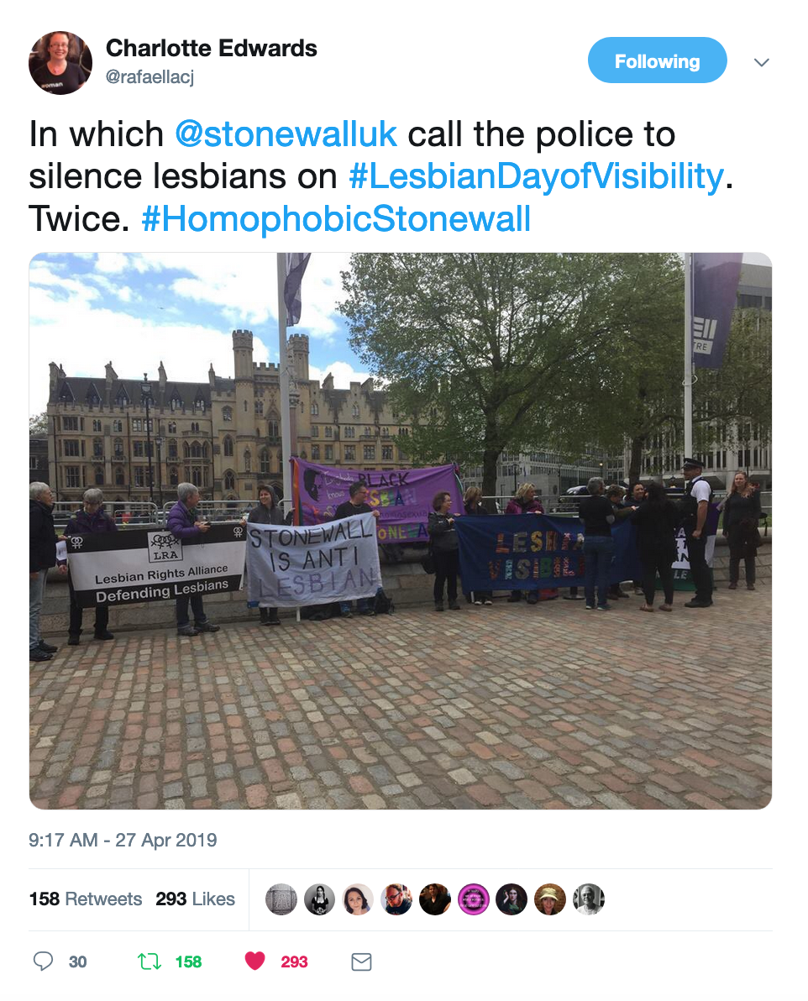This screenshot has height=1001, width=808.
Task: Open Charlotte Edwards profile picture
Action: tap(60, 62)
